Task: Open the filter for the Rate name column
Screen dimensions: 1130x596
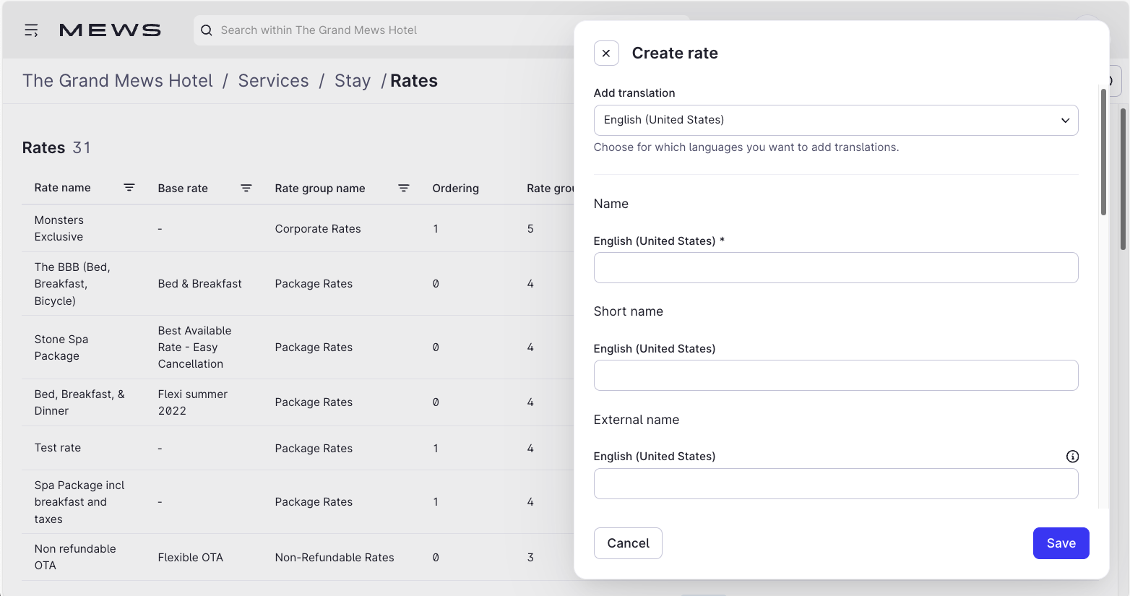Action: 129,188
